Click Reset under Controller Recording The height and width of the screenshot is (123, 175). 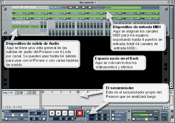coord(113,119)
